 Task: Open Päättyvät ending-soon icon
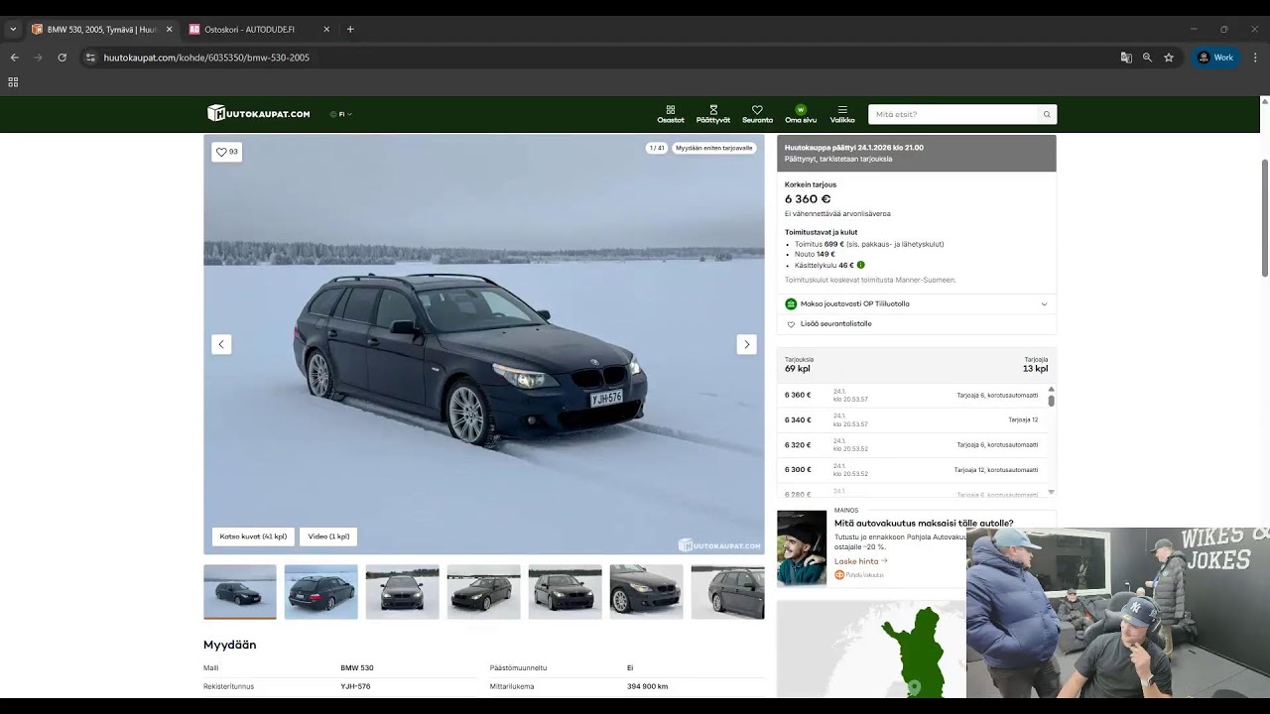(x=712, y=114)
